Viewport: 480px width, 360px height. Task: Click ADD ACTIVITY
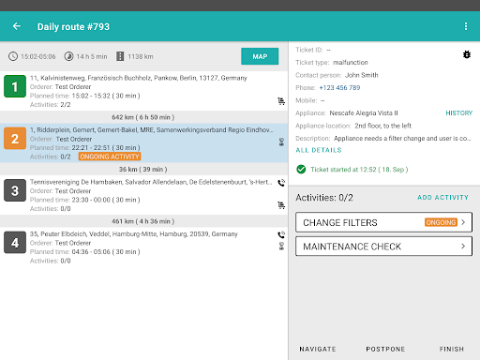coord(442,198)
